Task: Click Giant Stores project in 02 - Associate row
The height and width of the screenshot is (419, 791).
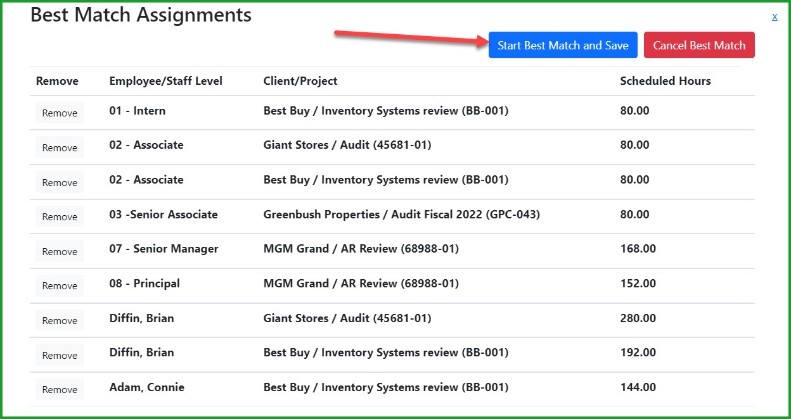Action: (x=347, y=145)
